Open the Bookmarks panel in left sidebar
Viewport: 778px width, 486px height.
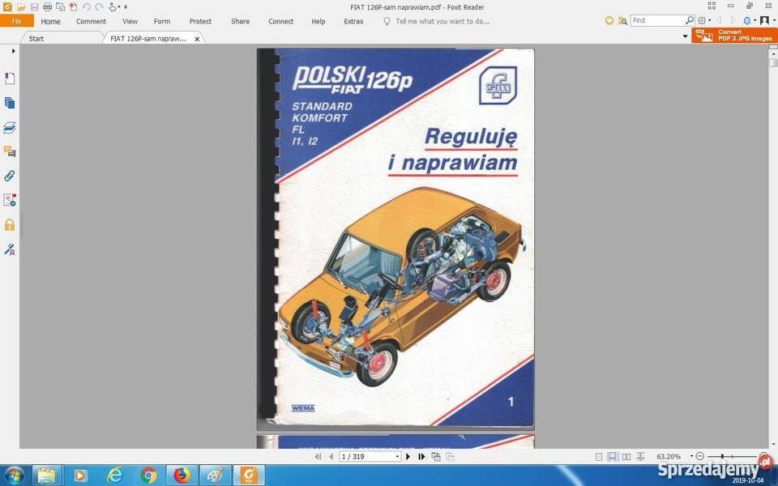coord(10,79)
